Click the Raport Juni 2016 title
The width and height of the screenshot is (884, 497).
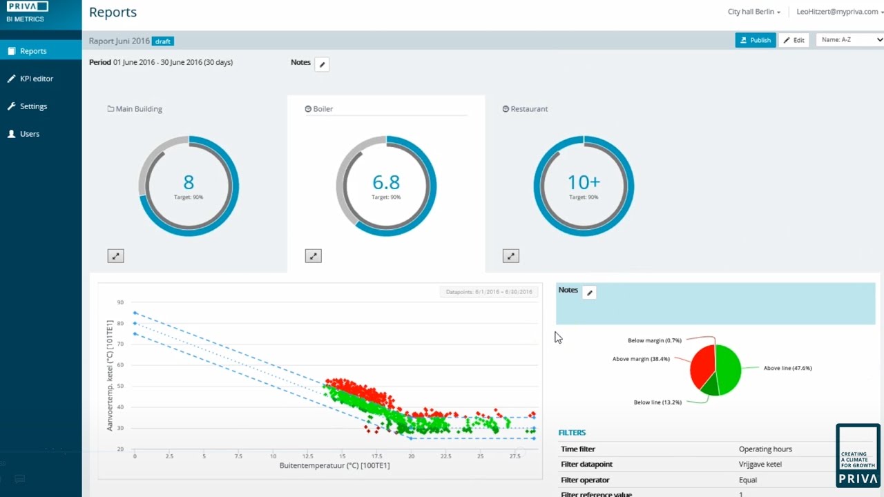click(x=119, y=41)
